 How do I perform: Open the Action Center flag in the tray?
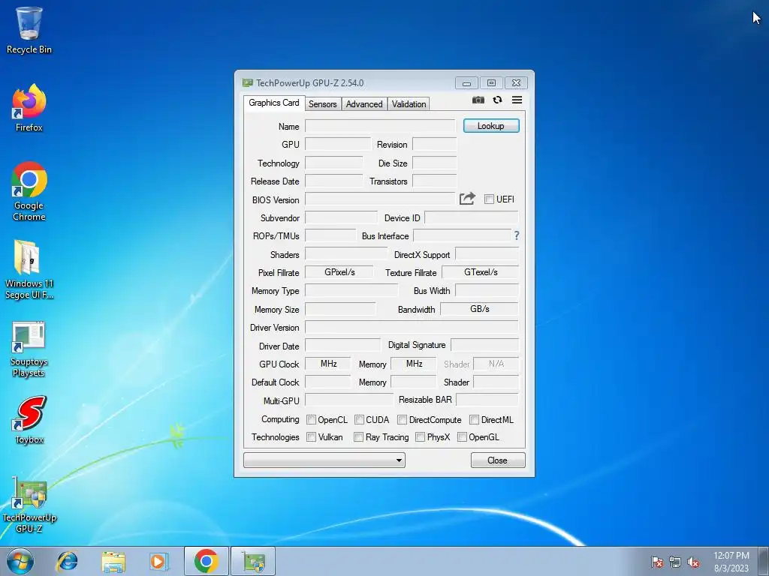click(657, 562)
